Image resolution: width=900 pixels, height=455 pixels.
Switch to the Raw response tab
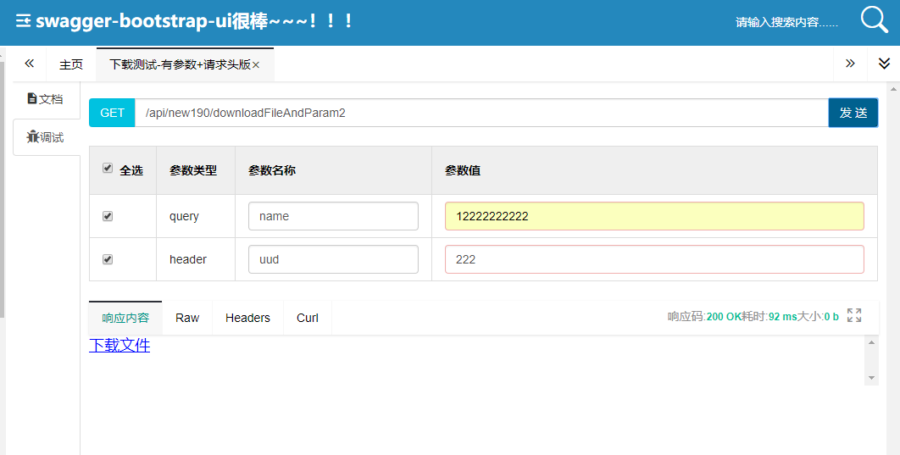click(x=187, y=318)
